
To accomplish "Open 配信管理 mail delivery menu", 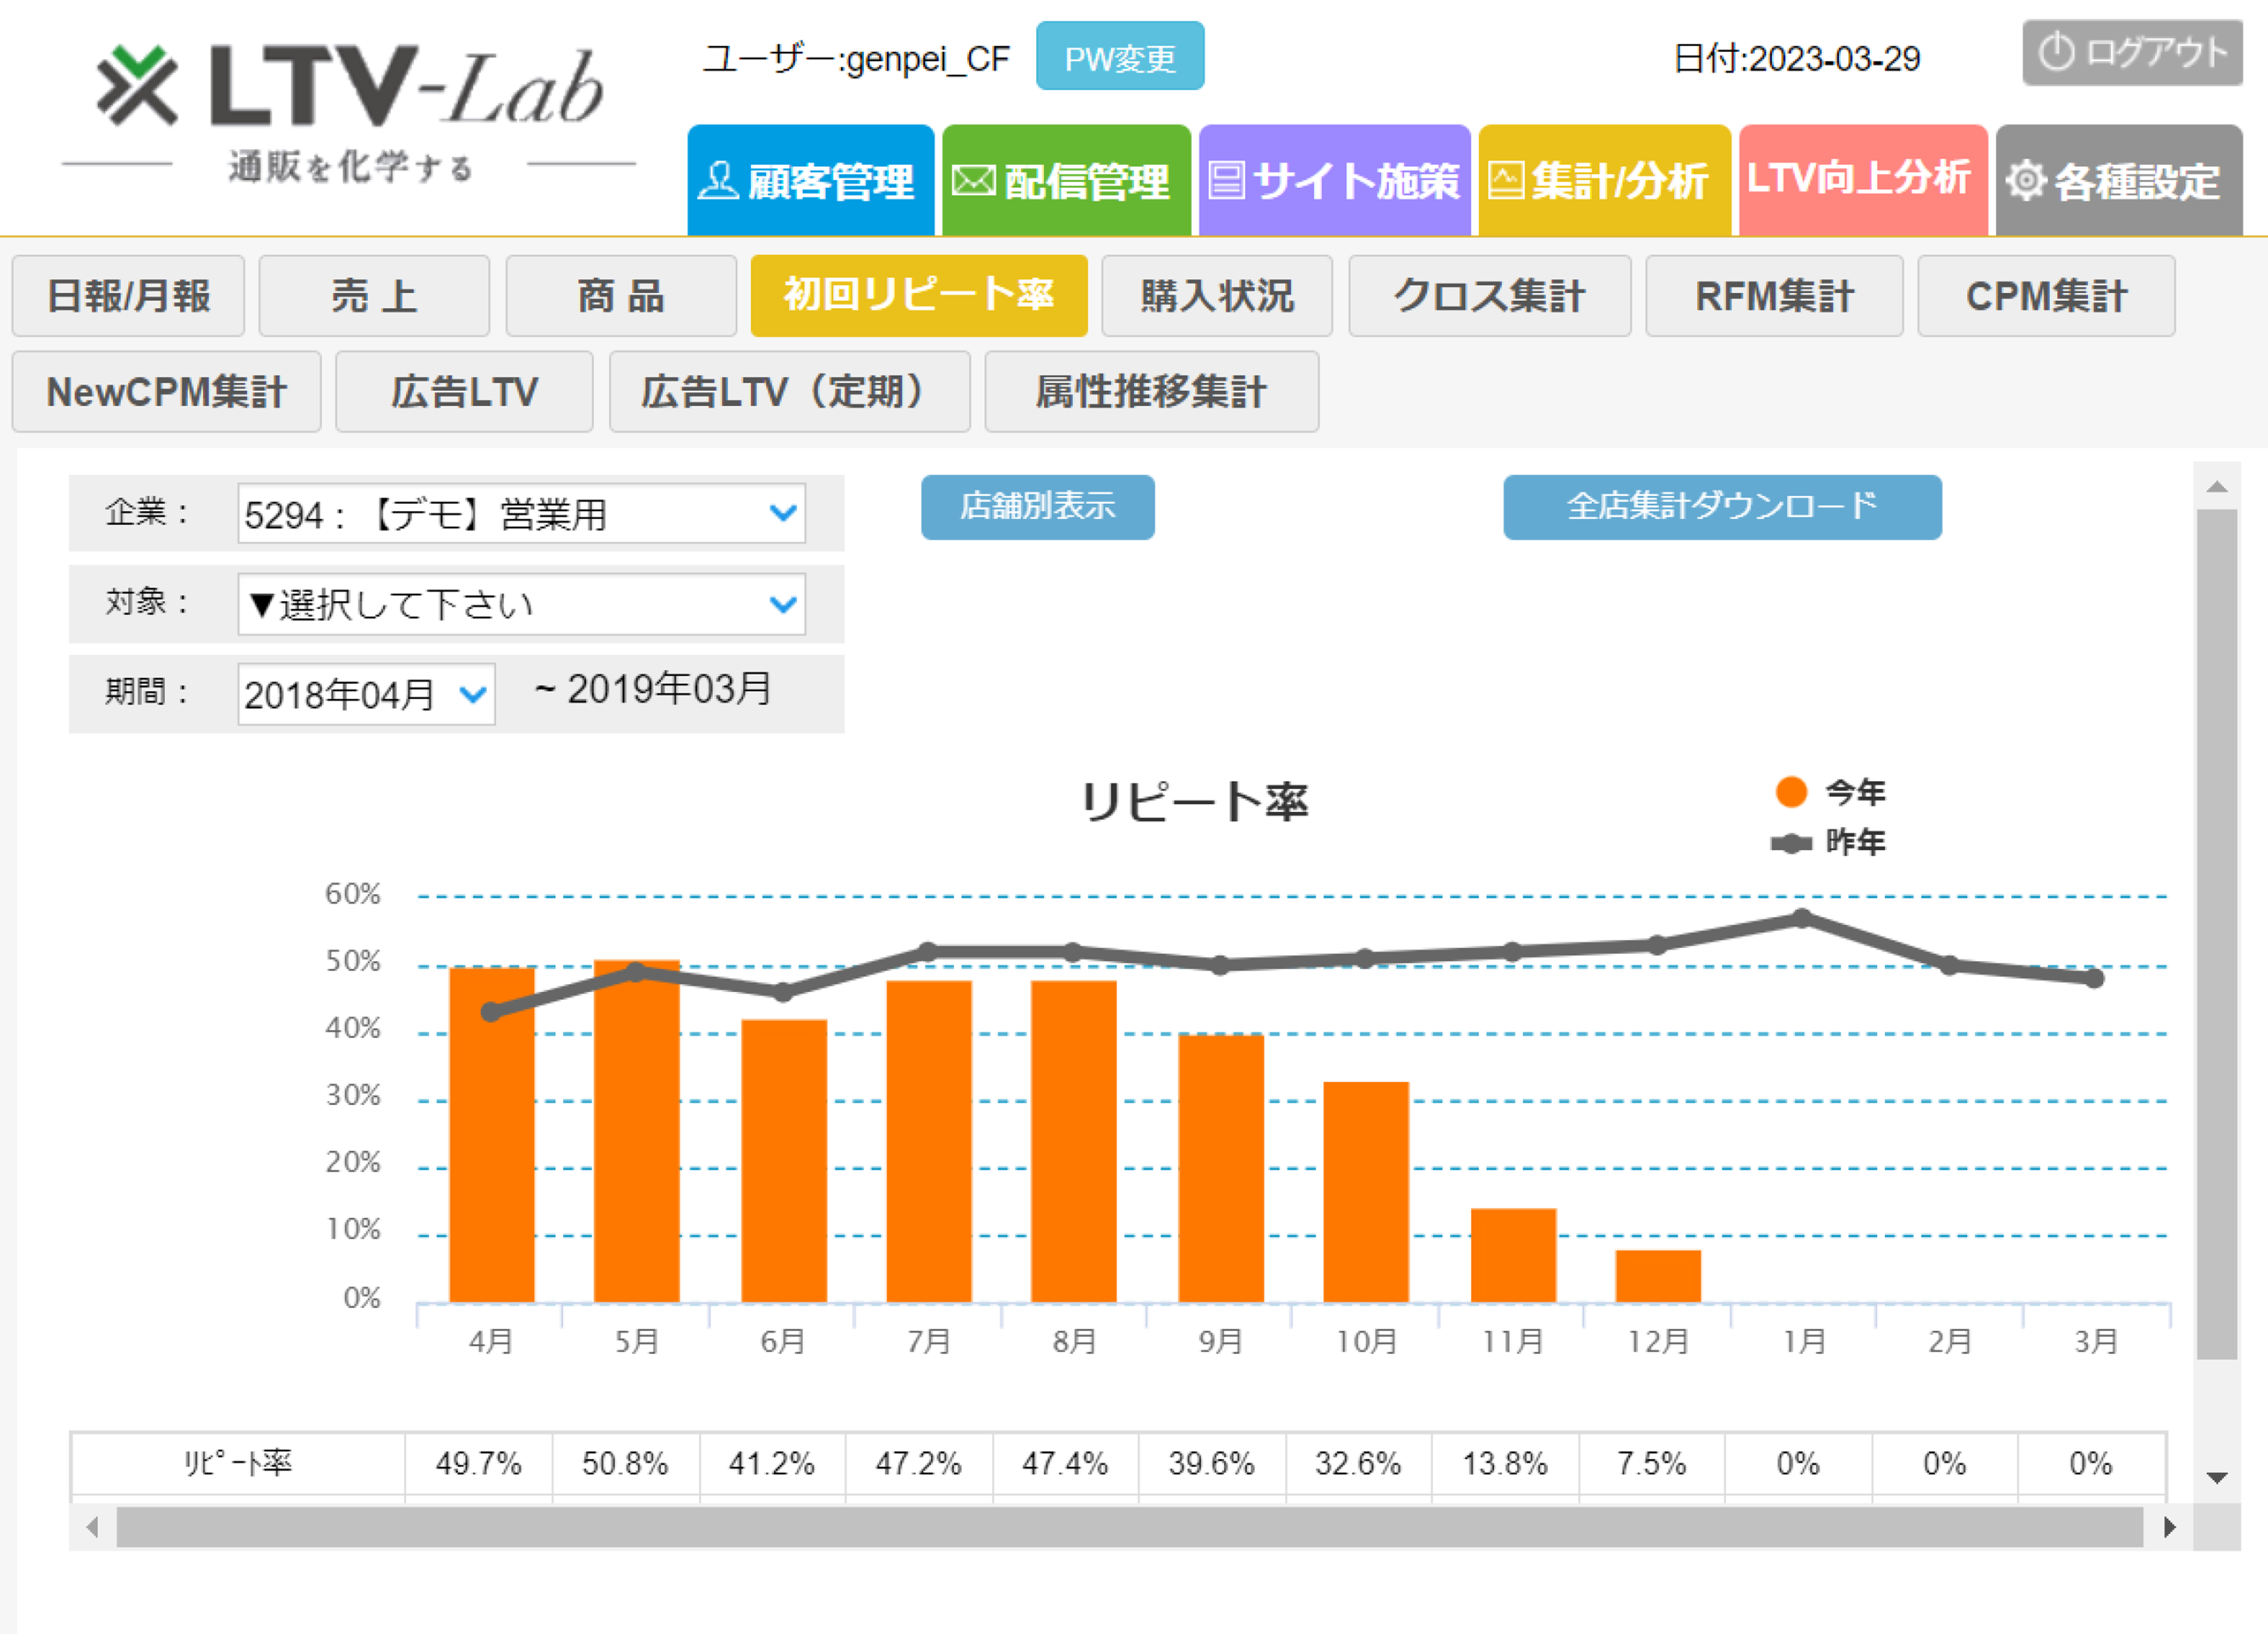I will [1065, 181].
